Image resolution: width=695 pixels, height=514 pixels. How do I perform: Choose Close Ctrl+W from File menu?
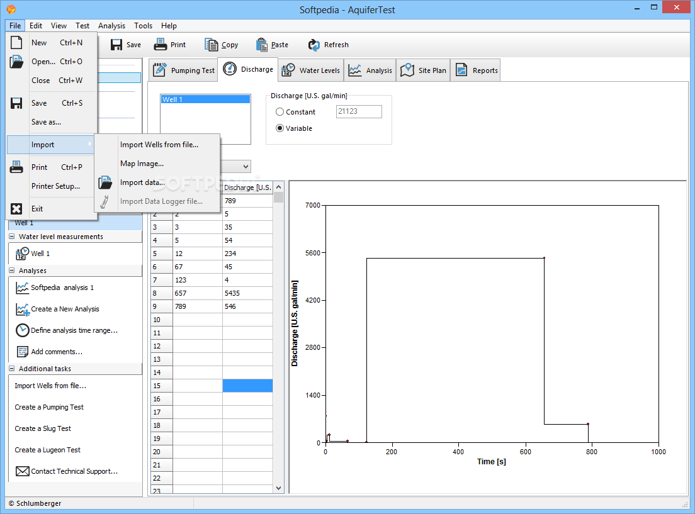click(x=52, y=80)
